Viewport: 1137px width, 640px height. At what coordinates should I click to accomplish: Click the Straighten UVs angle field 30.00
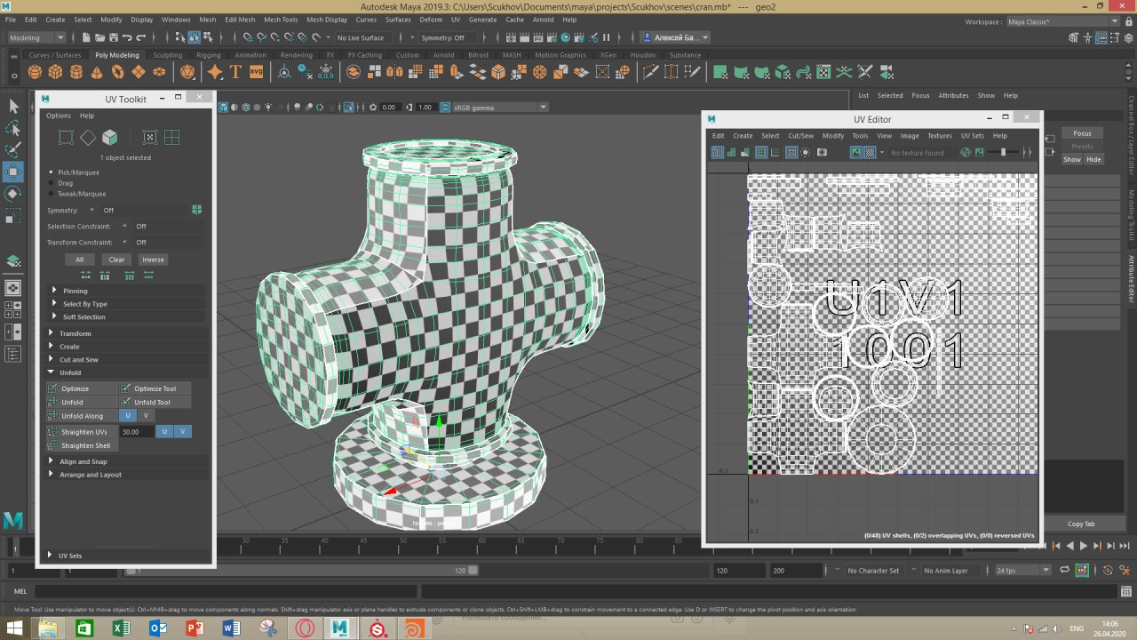(136, 431)
